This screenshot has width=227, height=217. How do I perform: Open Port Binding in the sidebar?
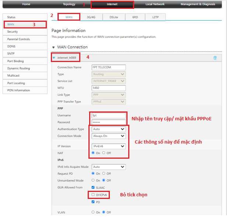pos(25,61)
